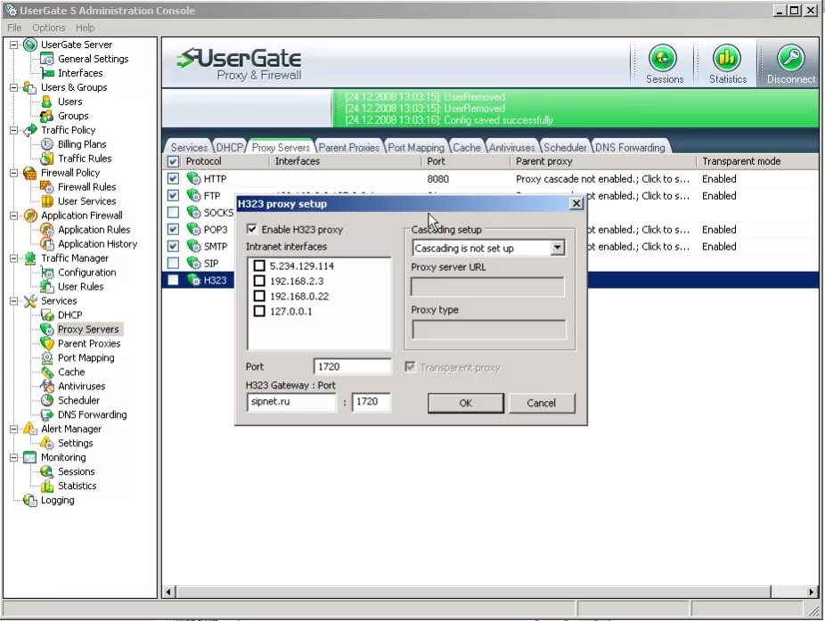Click the H323 Gateway port field

point(371,402)
